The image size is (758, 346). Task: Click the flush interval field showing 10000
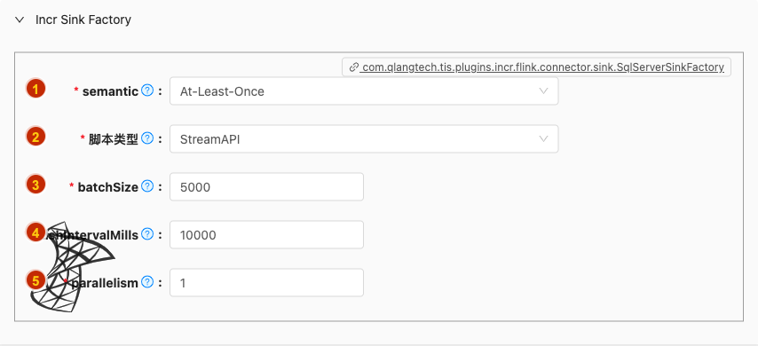pos(266,235)
